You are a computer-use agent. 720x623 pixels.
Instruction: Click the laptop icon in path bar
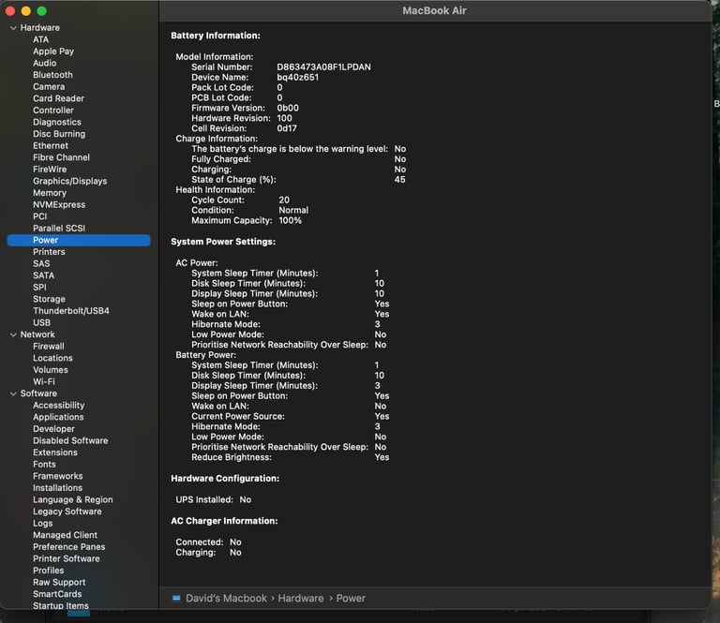[x=176, y=599]
